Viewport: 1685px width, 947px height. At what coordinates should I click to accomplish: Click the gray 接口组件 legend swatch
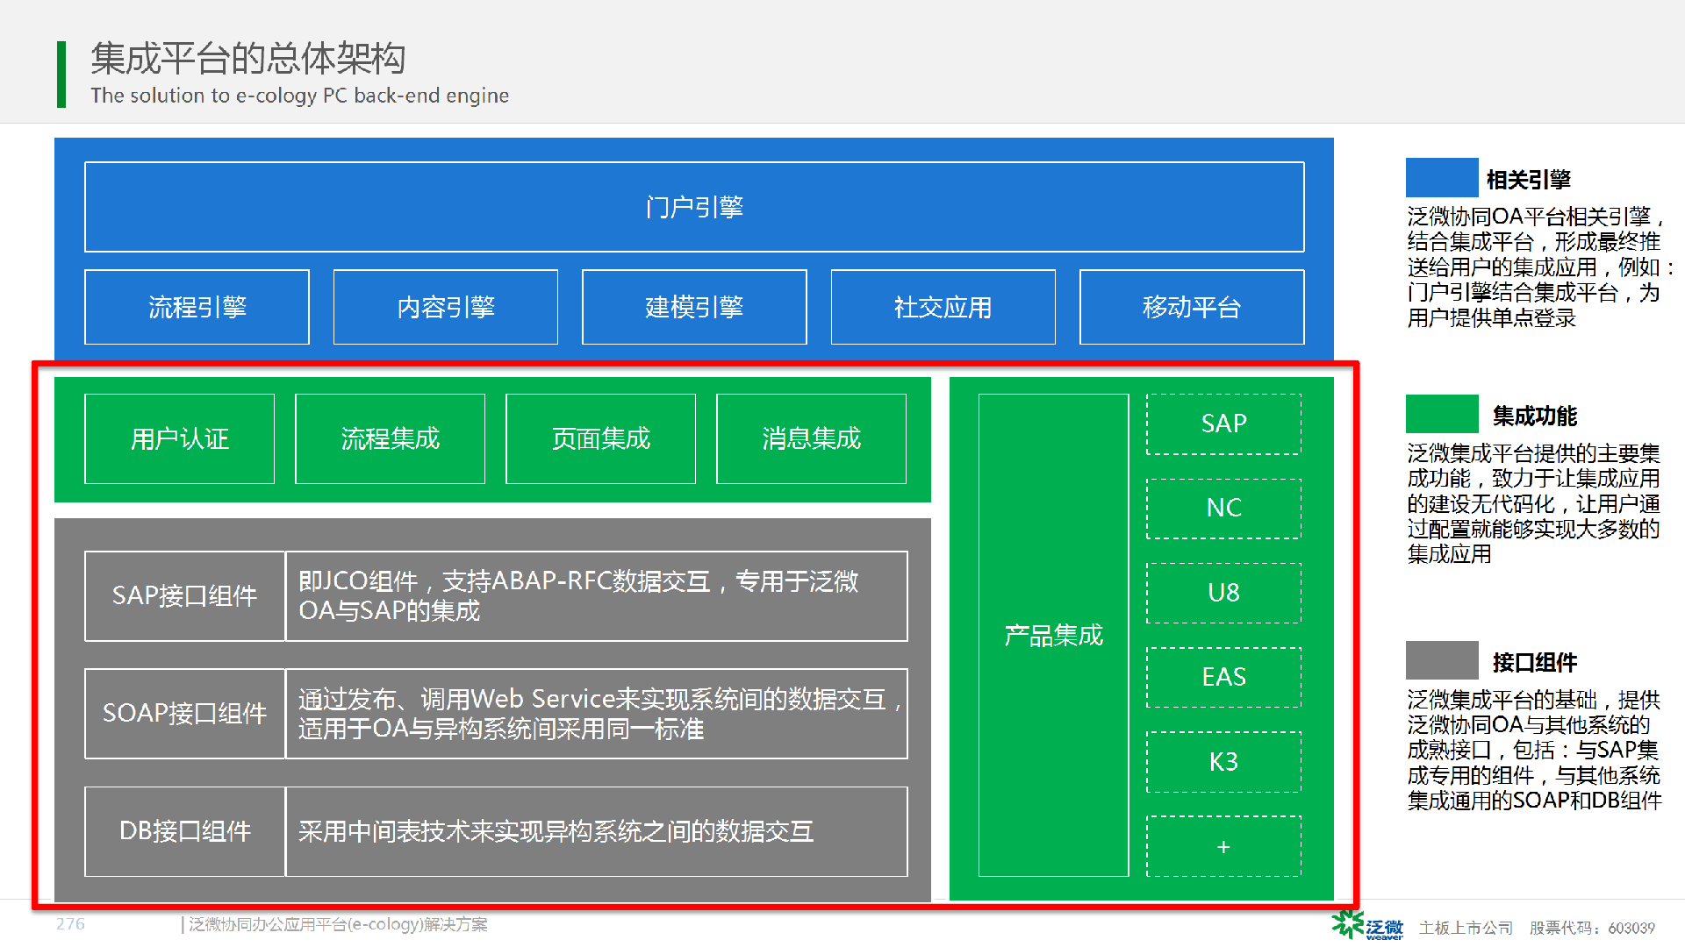click(1442, 660)
